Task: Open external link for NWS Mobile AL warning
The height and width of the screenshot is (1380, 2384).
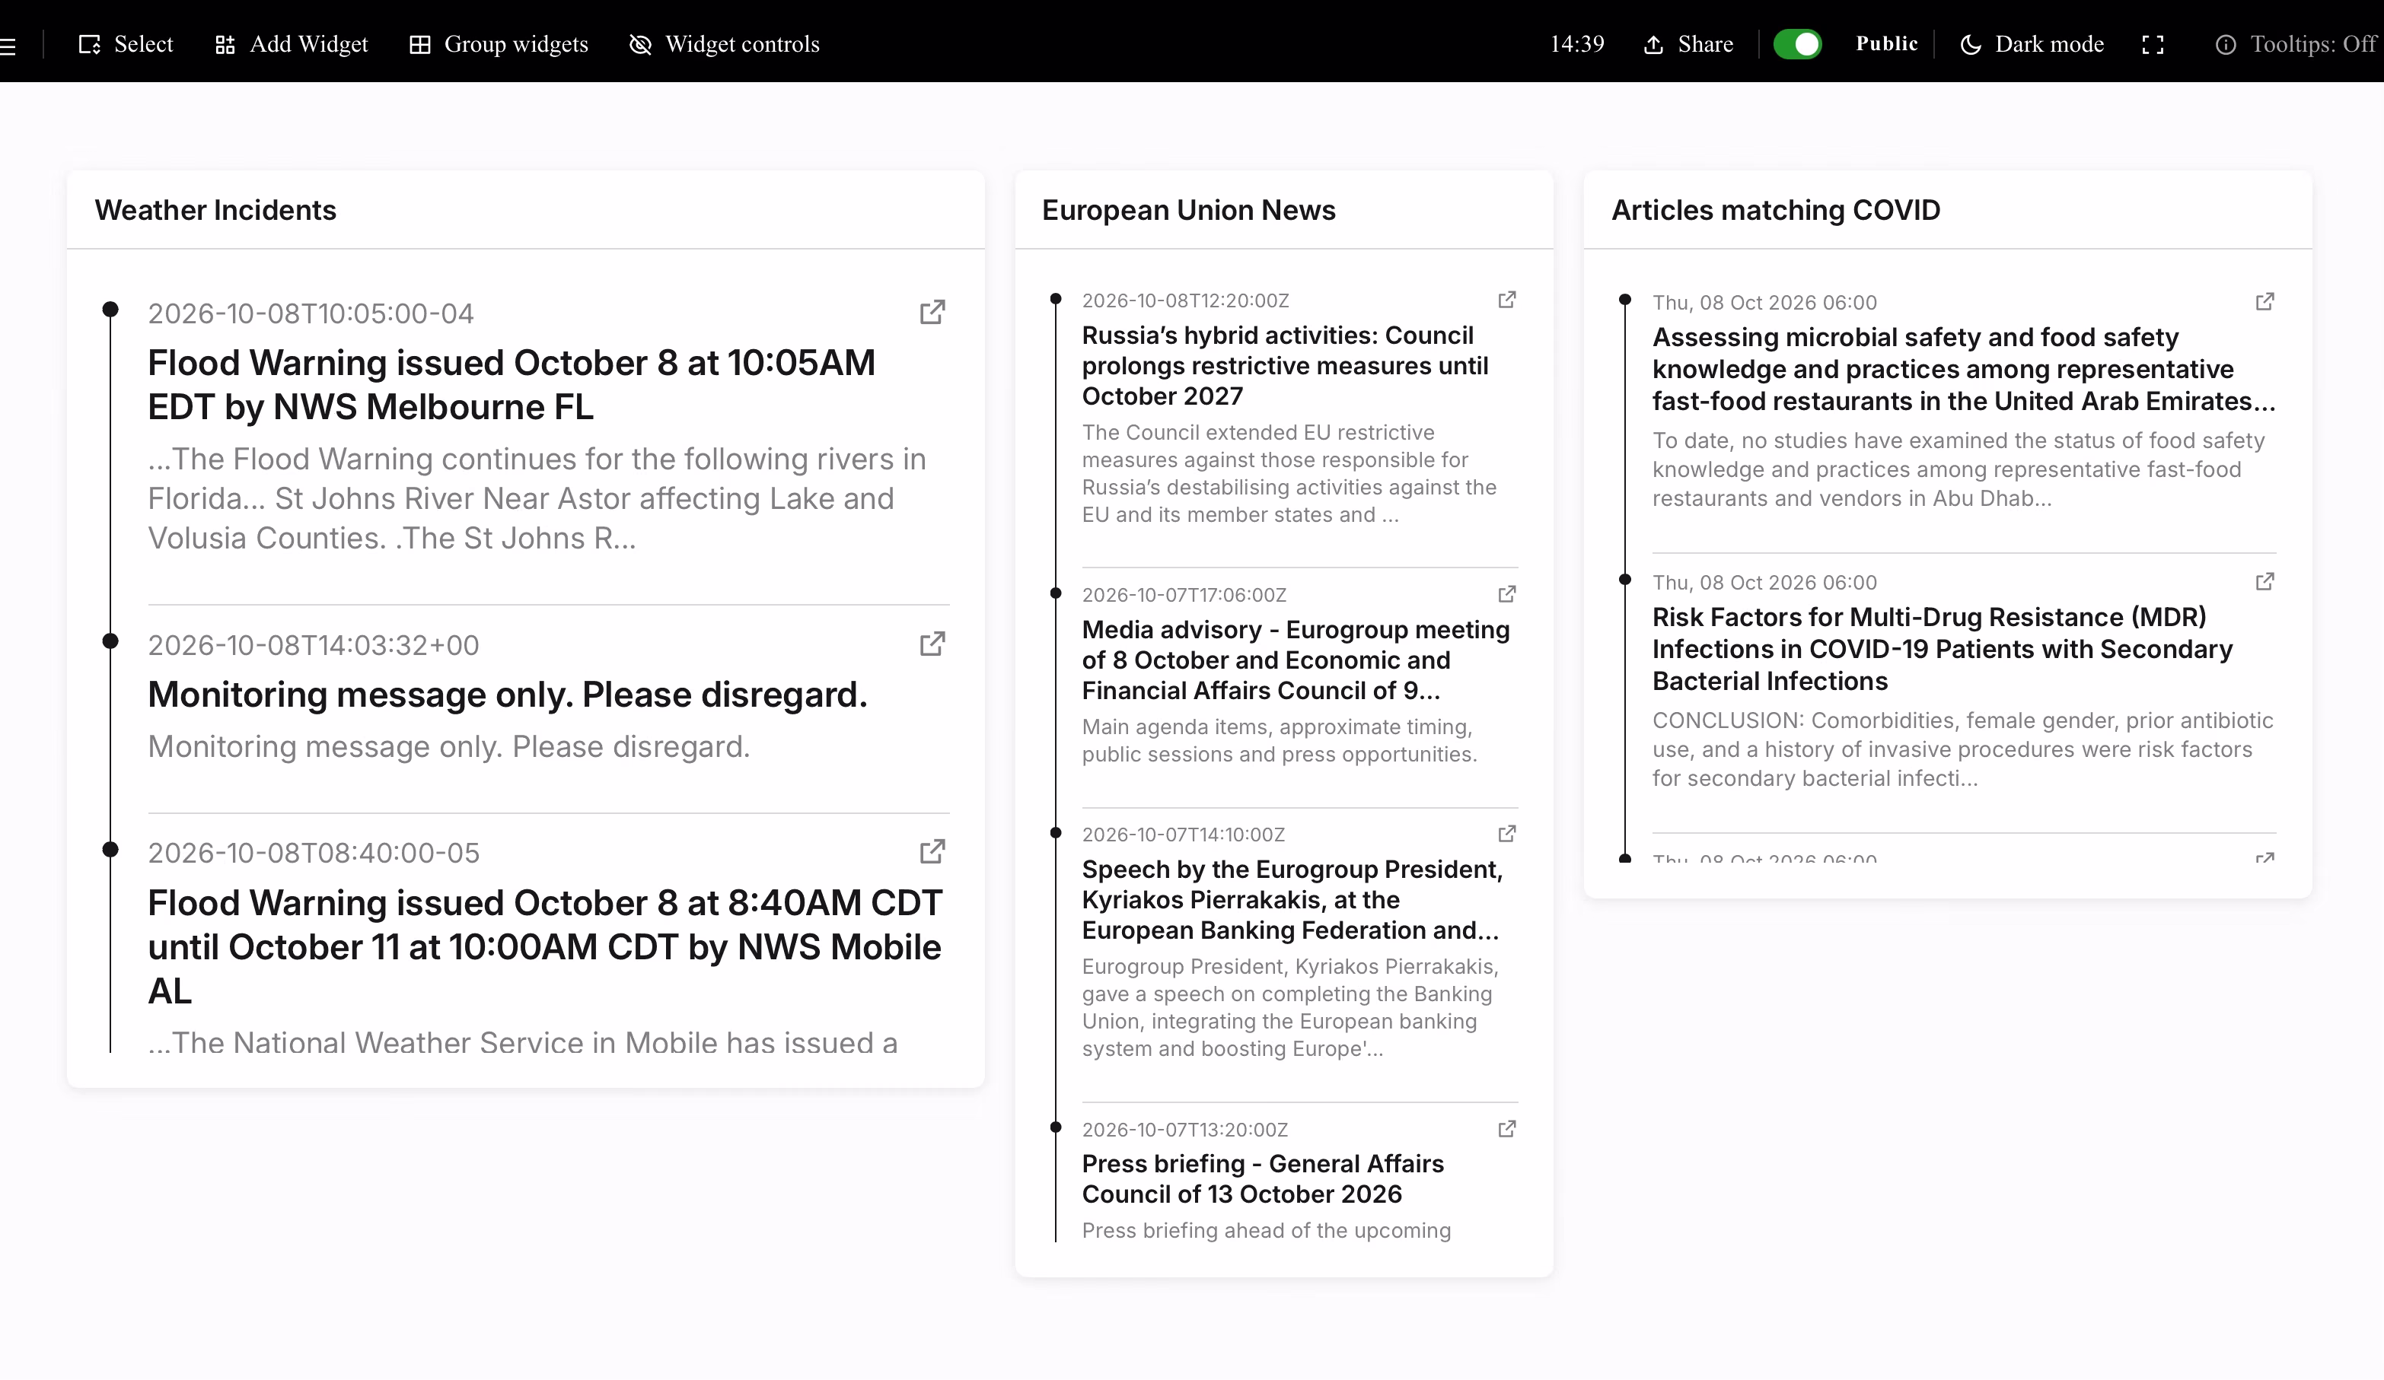Action: [x=932, y=851]
